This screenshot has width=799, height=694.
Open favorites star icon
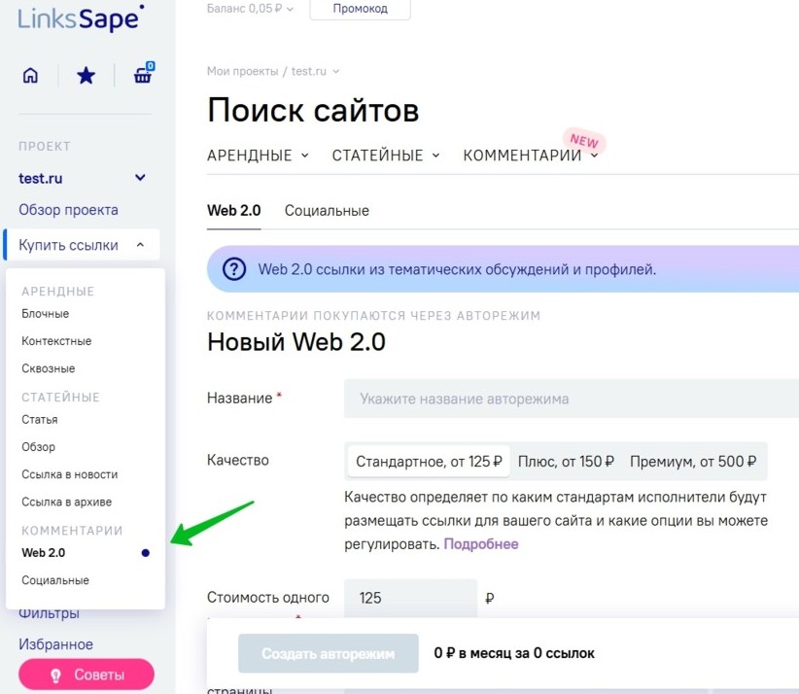click(87, 76)
